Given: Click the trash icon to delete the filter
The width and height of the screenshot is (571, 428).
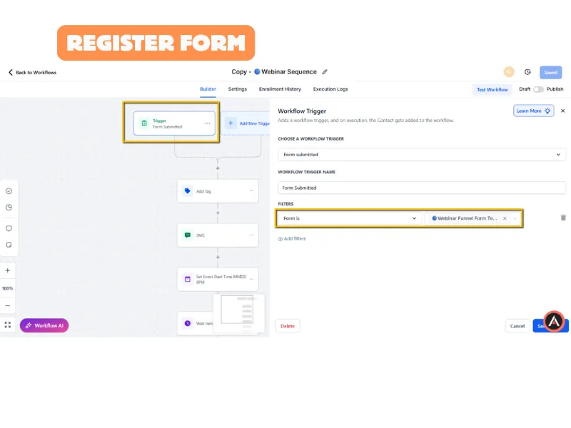Looking at the screenshot, I should click(x=562, y=218).
